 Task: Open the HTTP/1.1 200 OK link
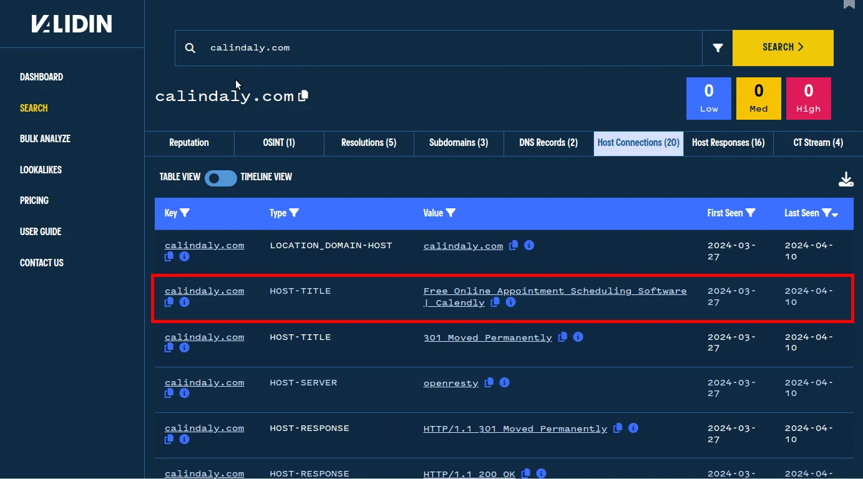469,474
